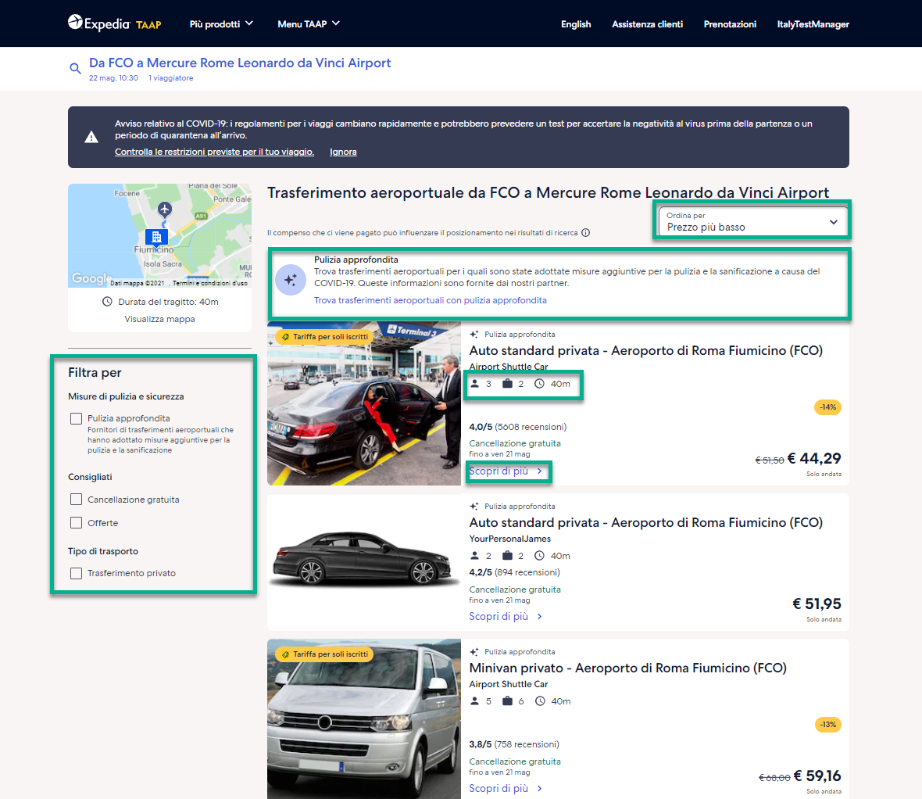The image size is (922, 799).
Task: Check the Cancellazione gratuita filter
Action: [76, 500]
